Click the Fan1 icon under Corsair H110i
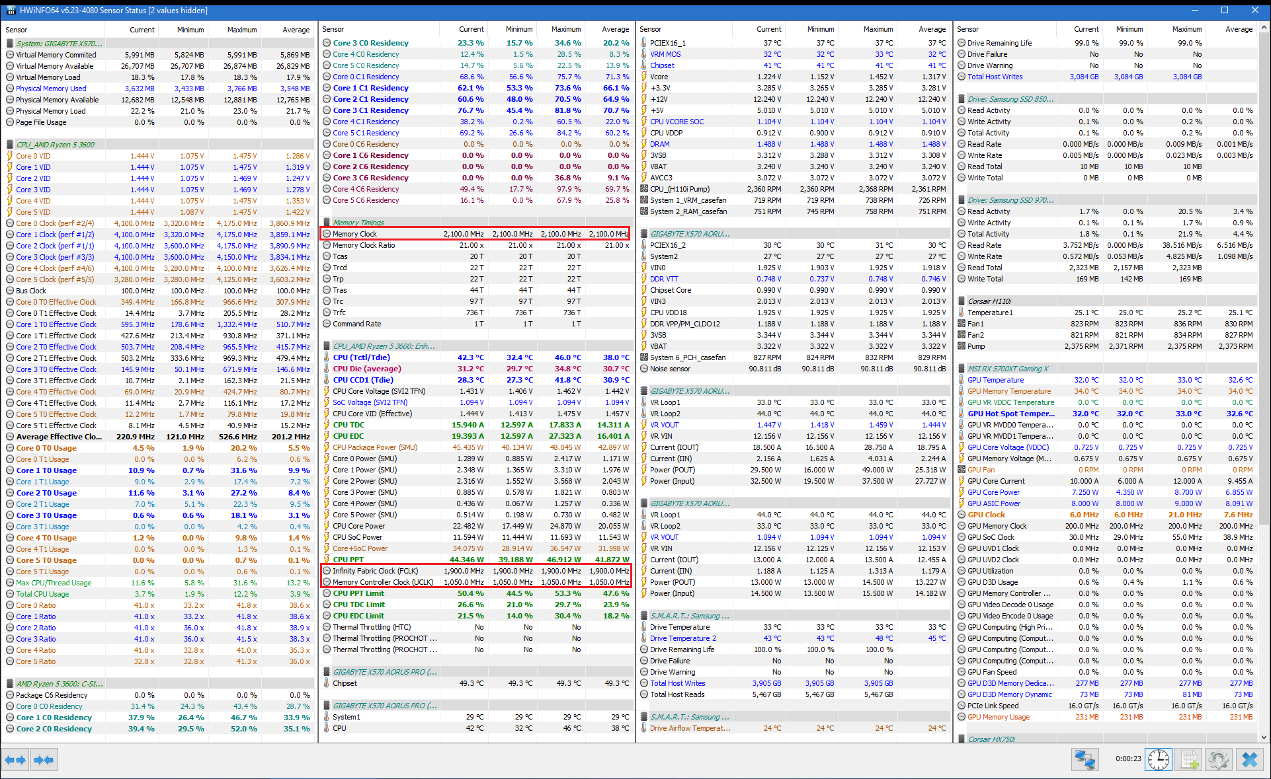 pyautogui.click(x=962, y=324)
